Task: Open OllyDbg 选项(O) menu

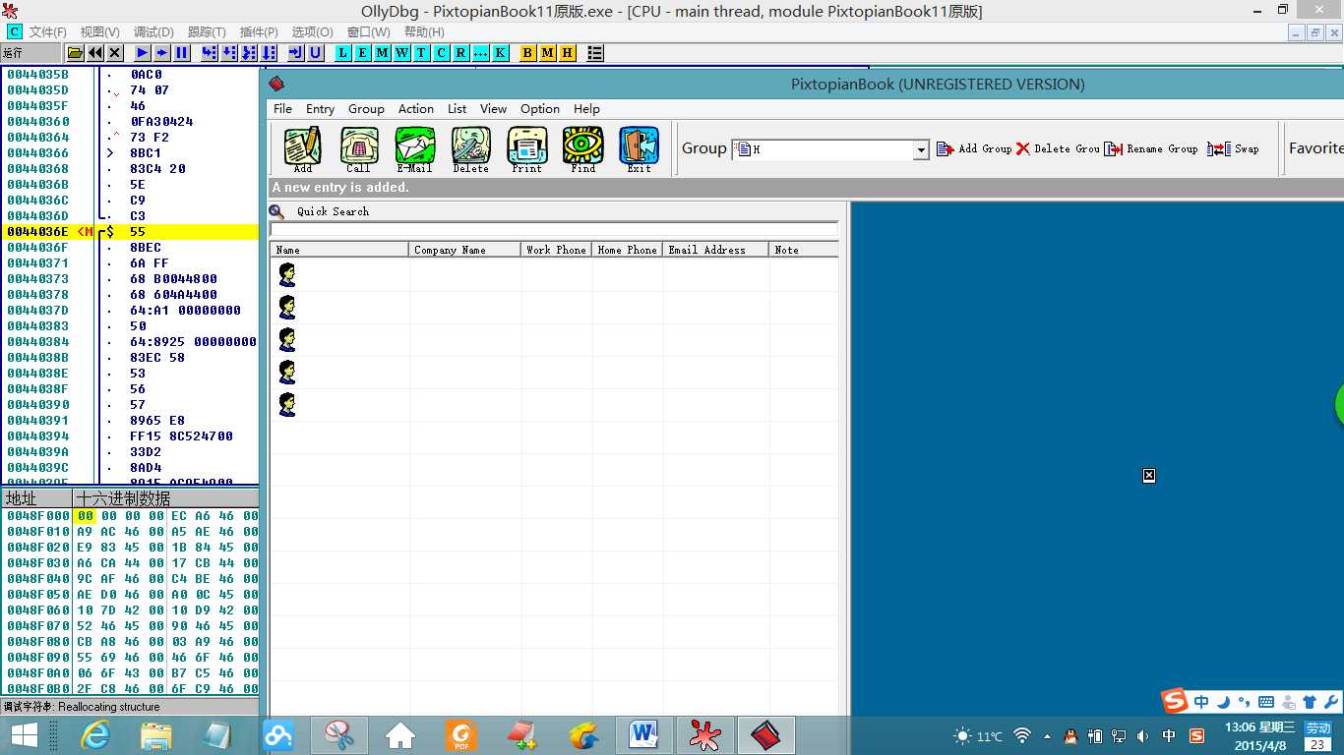Action: click(x=312, y=32)
